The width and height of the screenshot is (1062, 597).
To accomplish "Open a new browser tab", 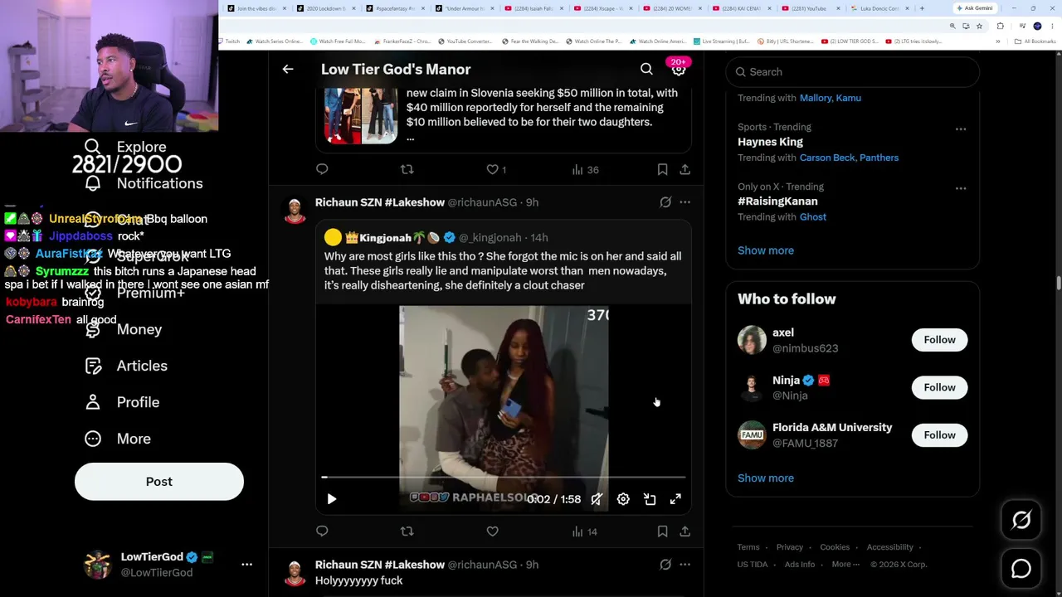I will coord(922,8).
